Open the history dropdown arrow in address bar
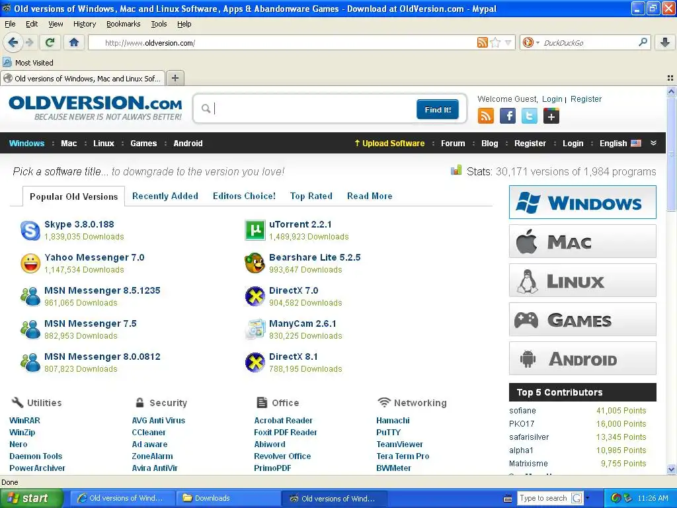 508,42
